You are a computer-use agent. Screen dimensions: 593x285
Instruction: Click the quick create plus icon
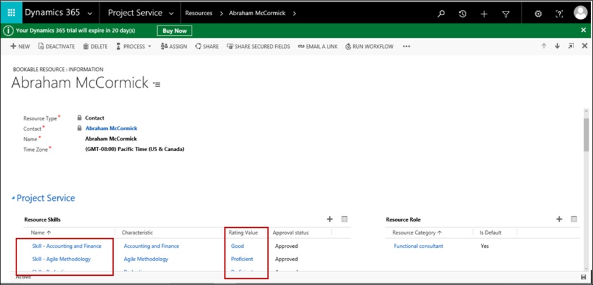tap(484, 13)
